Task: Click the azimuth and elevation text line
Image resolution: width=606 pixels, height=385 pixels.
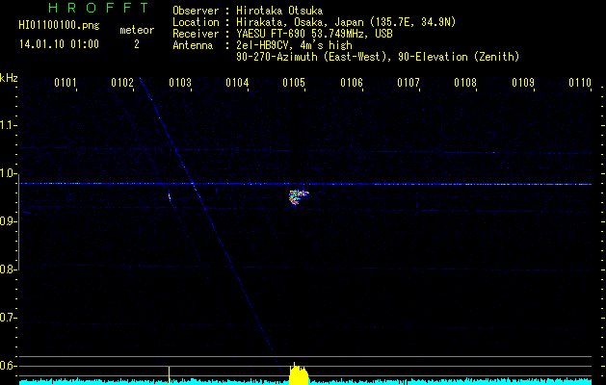Action: coord(378,57)
